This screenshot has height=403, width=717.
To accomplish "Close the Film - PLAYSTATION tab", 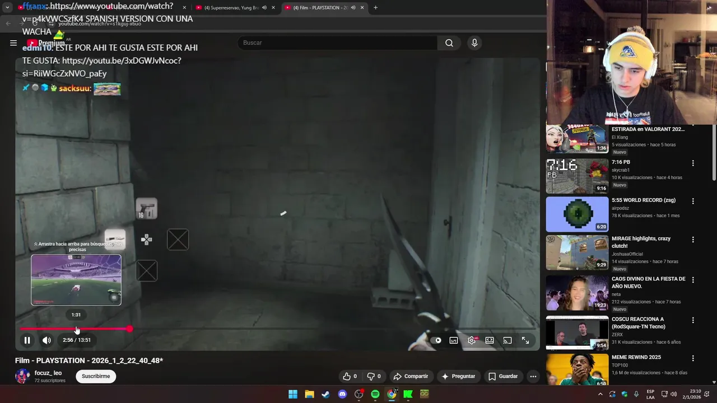I will pyautogui.click(x=362, y=7).
